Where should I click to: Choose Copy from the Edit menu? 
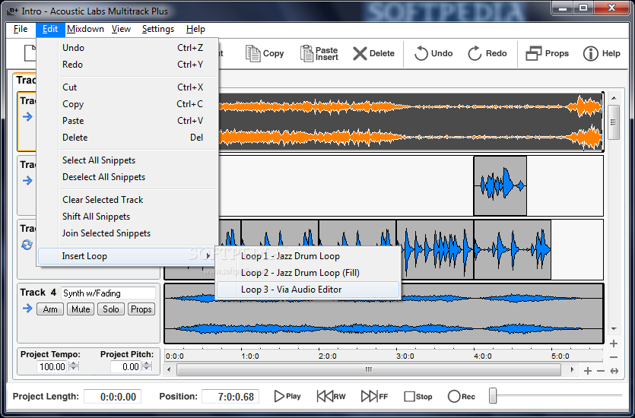point(128,104)
